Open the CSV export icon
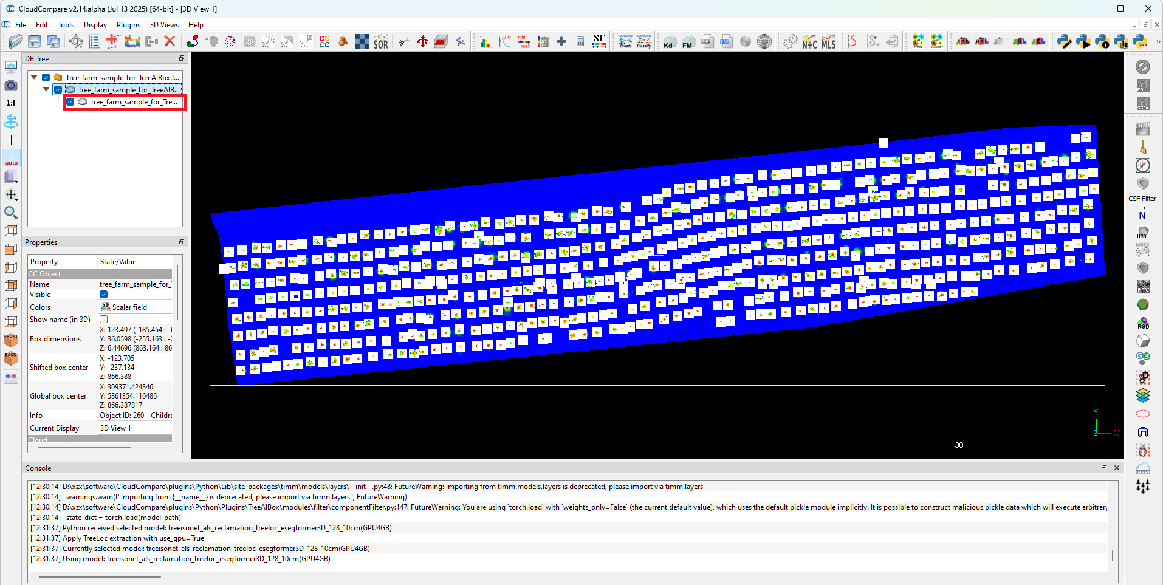This screenshot has width=1163, height=585. (x=726, y=41)
